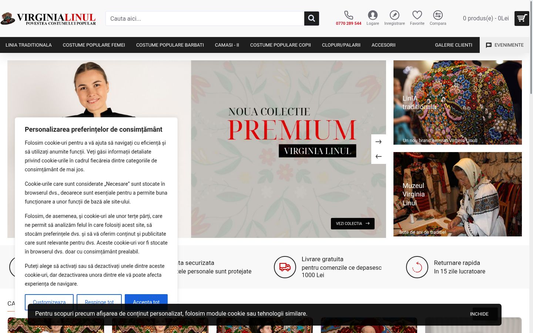
Task: Click the Virginia Linul logo
Action: [x=48, y=18]
